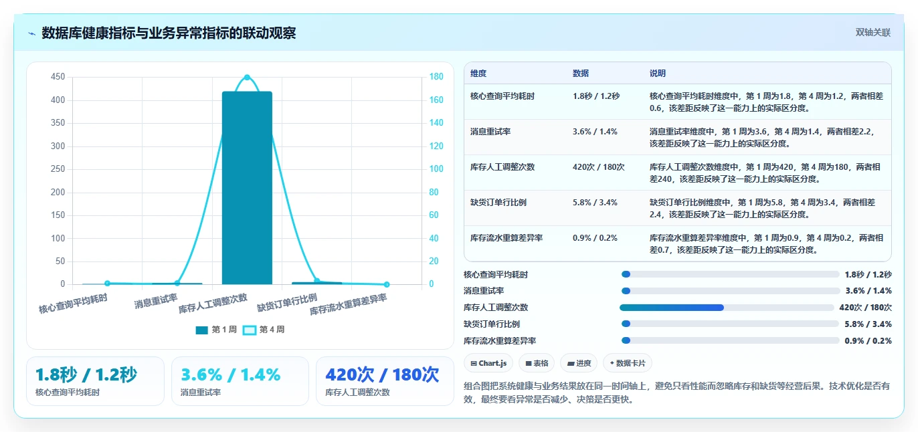Click the 消息重试率 progress bar
The image size is (918, 432).
point(730,291)
